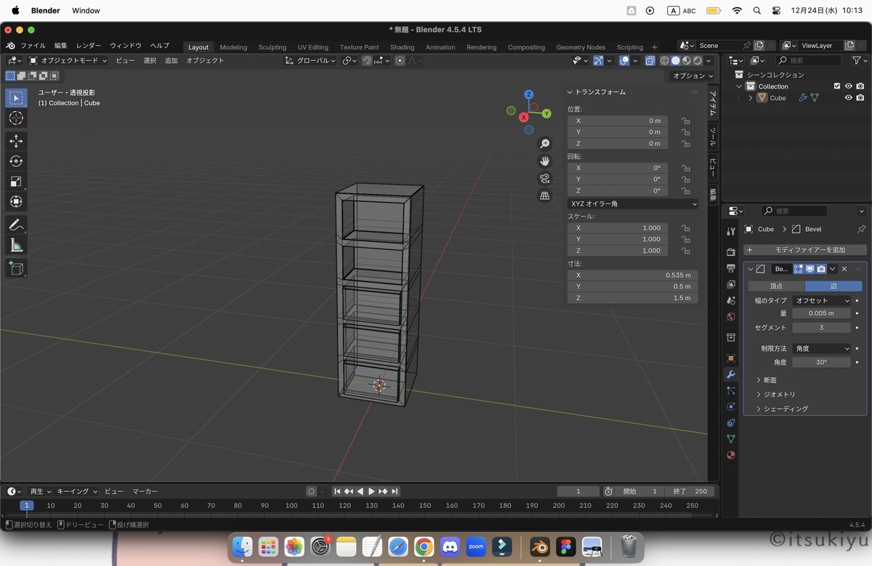Toggle X-ray display in viewport header
Image resolution: width=872 pixels, height=566 pixels.
[x=650, y=61]
